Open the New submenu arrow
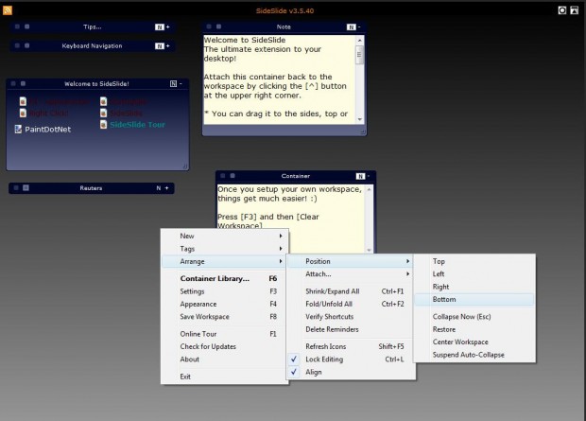The height and width of the screenshot is (421, 586). coord(281,237)
